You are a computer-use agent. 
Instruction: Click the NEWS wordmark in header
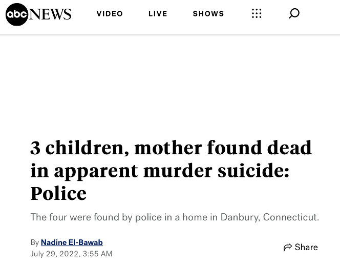50,14
